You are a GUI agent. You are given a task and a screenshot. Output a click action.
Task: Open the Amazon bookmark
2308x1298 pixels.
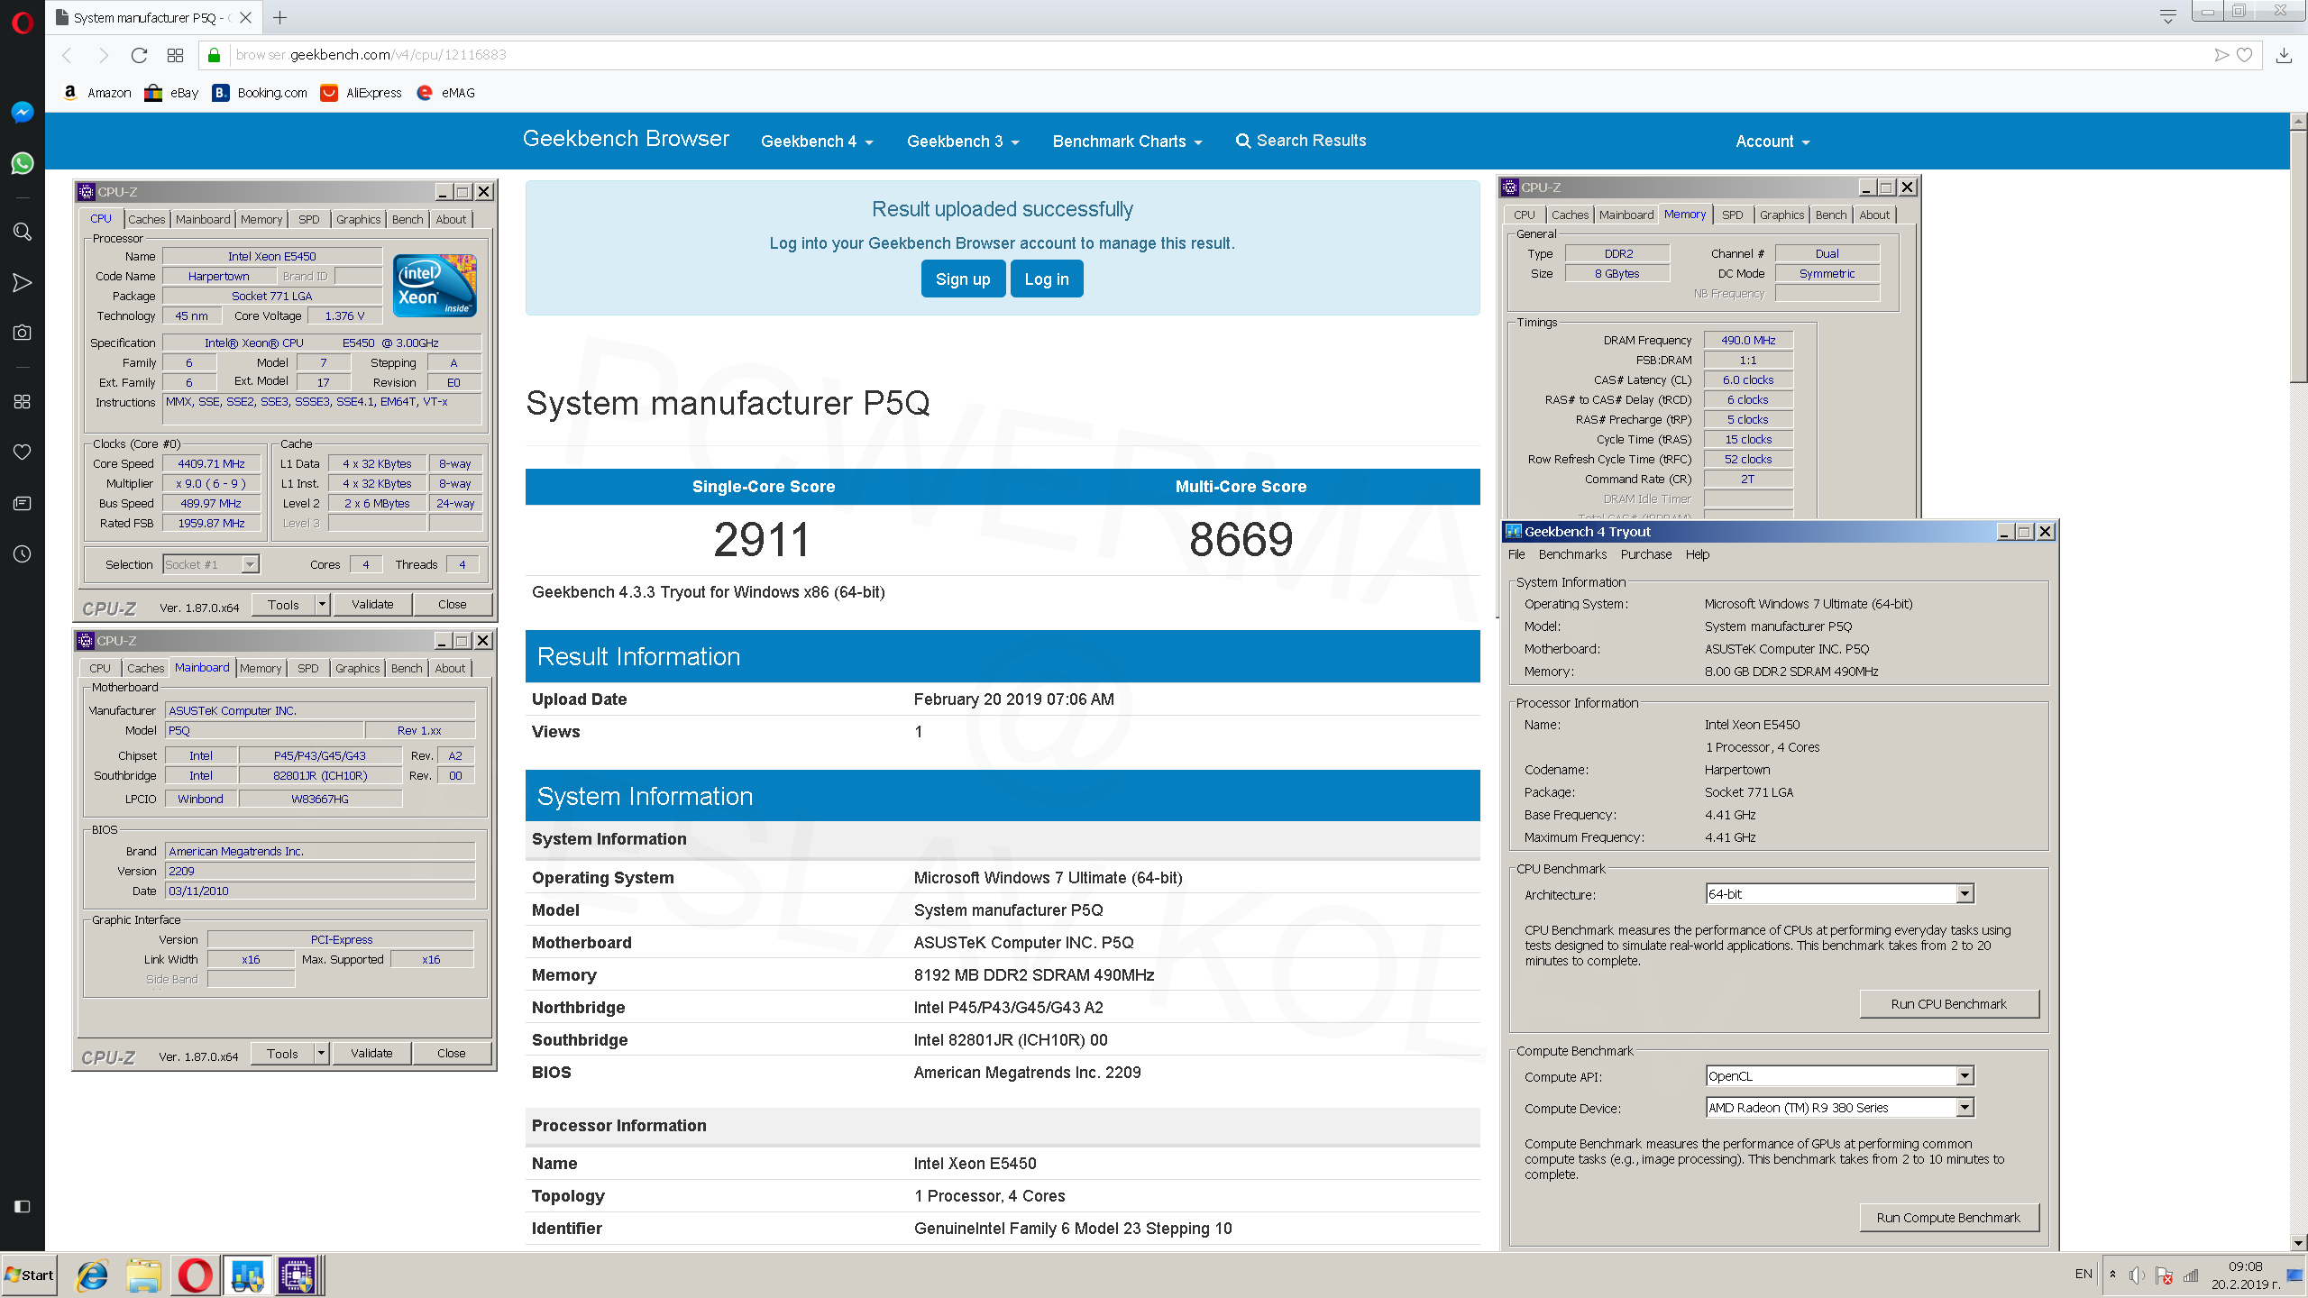[97, 93]
